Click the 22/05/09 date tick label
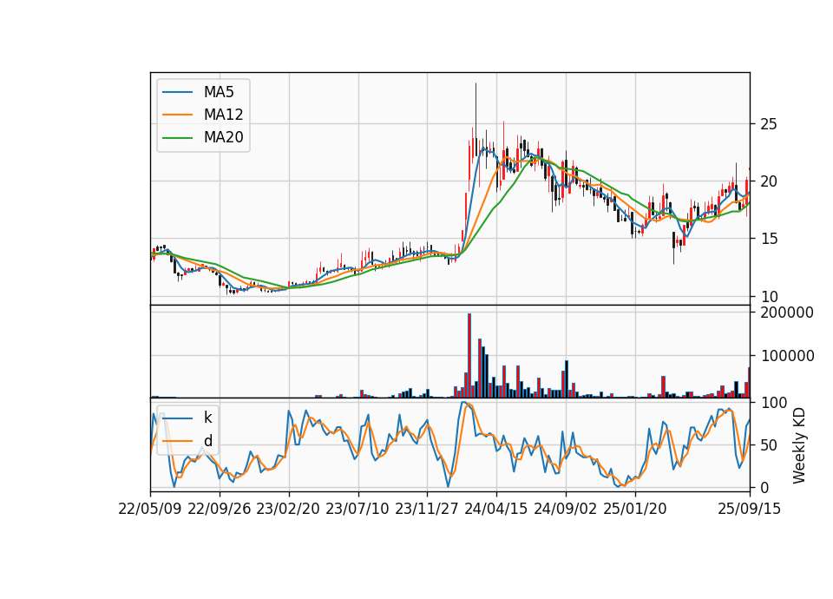Image resolution: width=833 pixels, height=599 pixels. coord(150,510)
